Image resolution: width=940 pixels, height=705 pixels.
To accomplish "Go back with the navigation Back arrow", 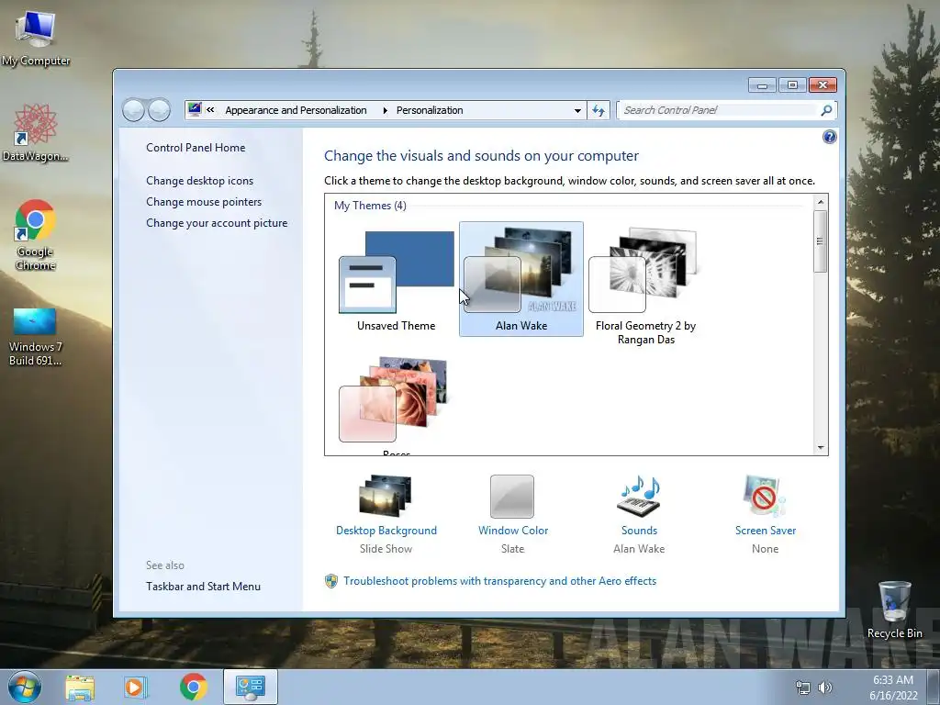I will point(134,110).
